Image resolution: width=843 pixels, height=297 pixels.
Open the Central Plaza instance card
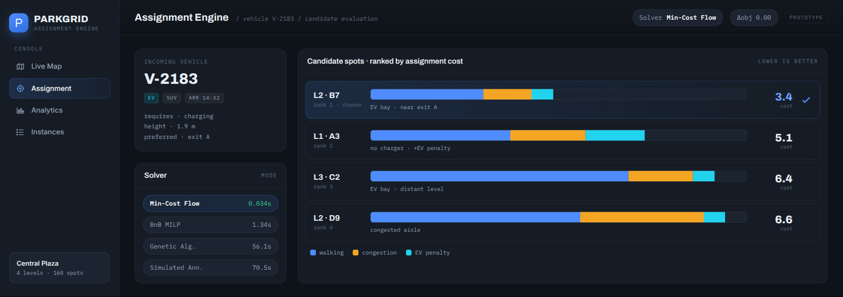[59, 268]
